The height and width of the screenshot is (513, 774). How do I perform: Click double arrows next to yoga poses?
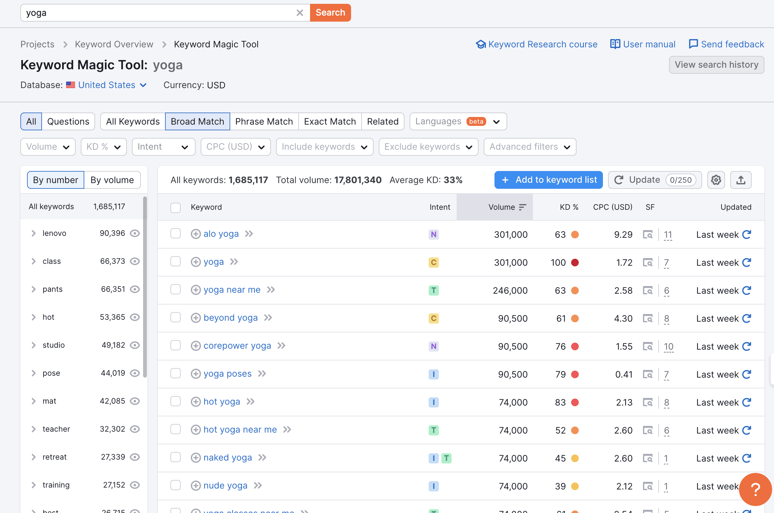(262, 374)
